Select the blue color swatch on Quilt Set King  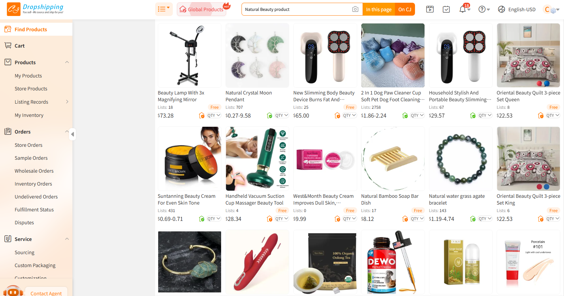[547, 187]
